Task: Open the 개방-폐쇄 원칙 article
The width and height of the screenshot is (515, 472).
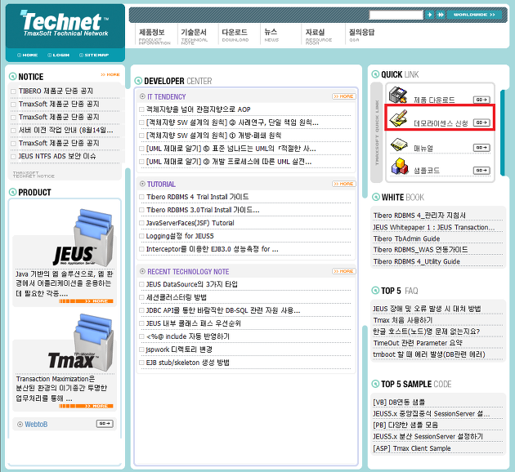Action: tap(213, 136)
